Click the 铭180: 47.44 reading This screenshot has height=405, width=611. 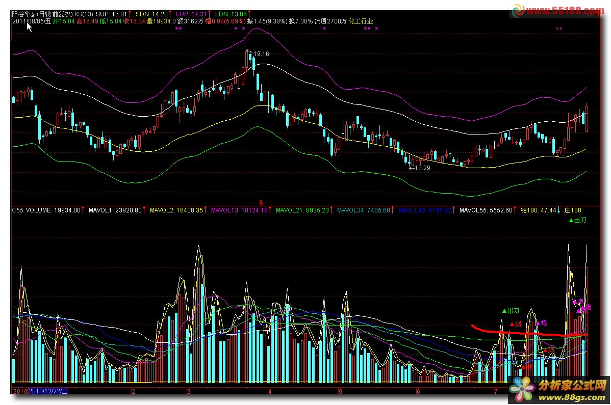tap(538, 210)
